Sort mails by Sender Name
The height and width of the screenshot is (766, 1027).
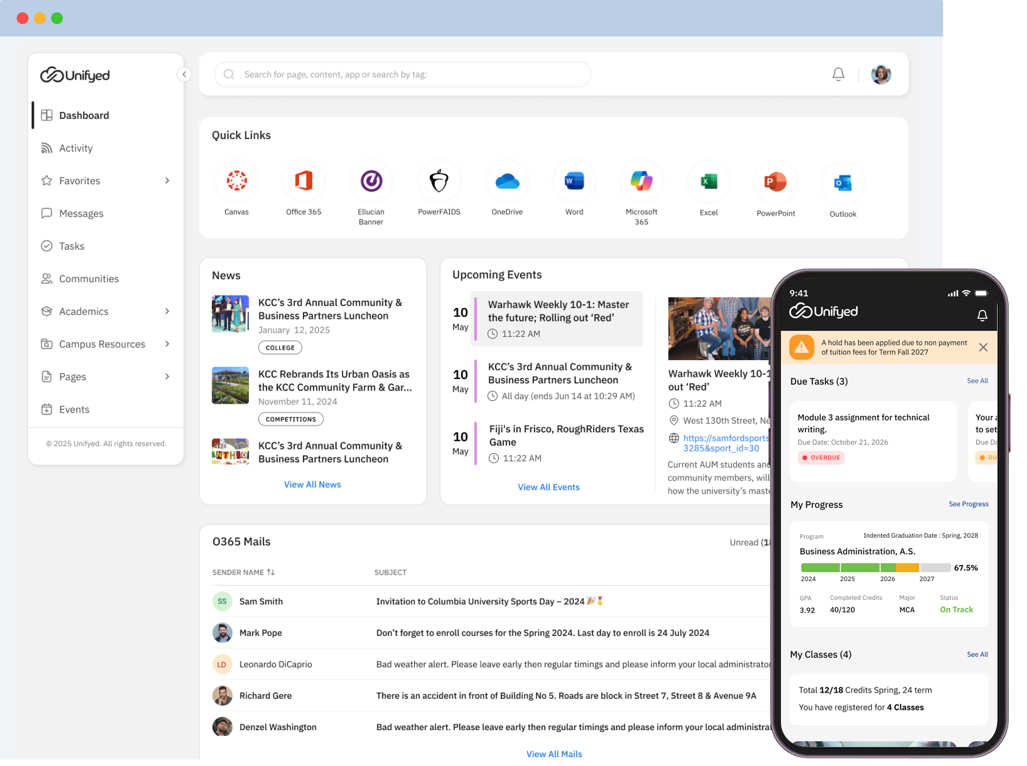(x=244, y=573)
